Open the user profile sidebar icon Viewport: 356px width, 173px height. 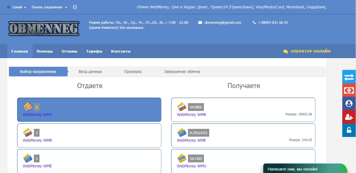pos(349,104)
